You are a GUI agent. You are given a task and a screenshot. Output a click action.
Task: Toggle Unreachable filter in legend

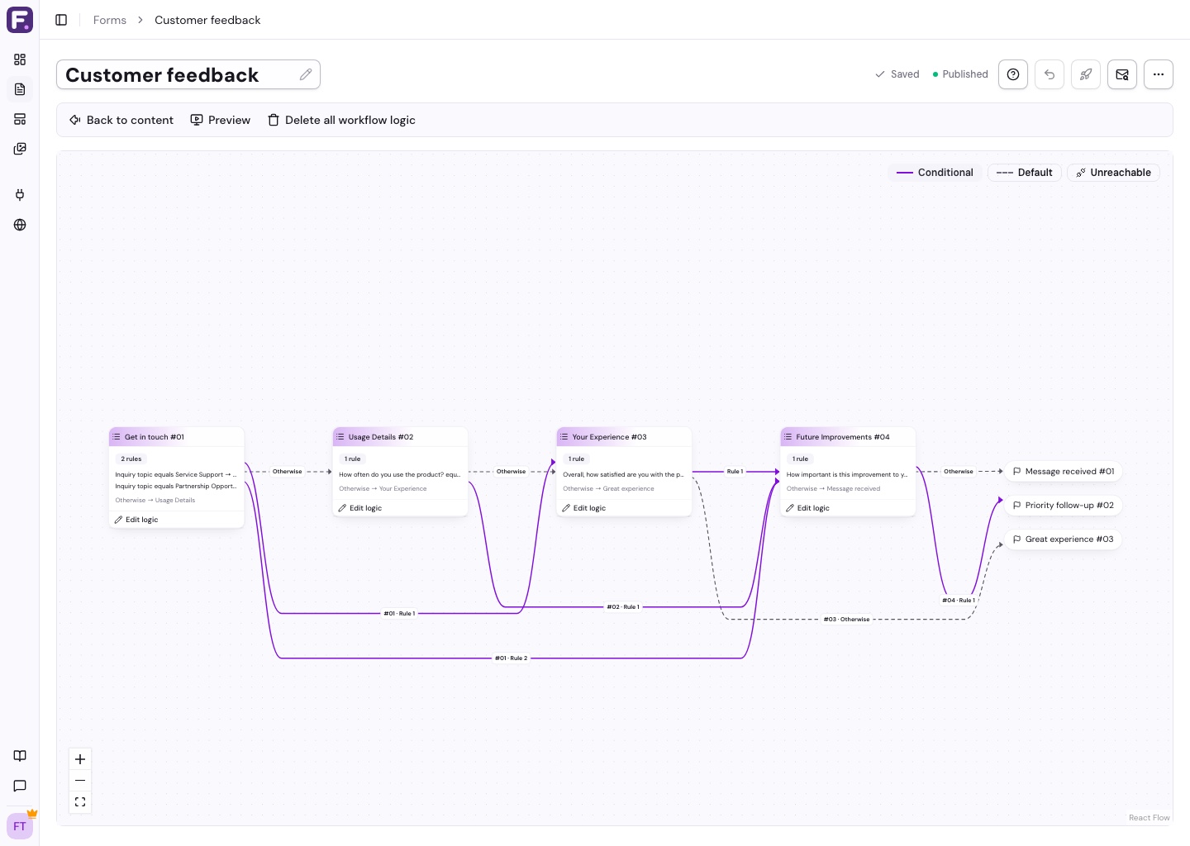[x=1114, y=173]
